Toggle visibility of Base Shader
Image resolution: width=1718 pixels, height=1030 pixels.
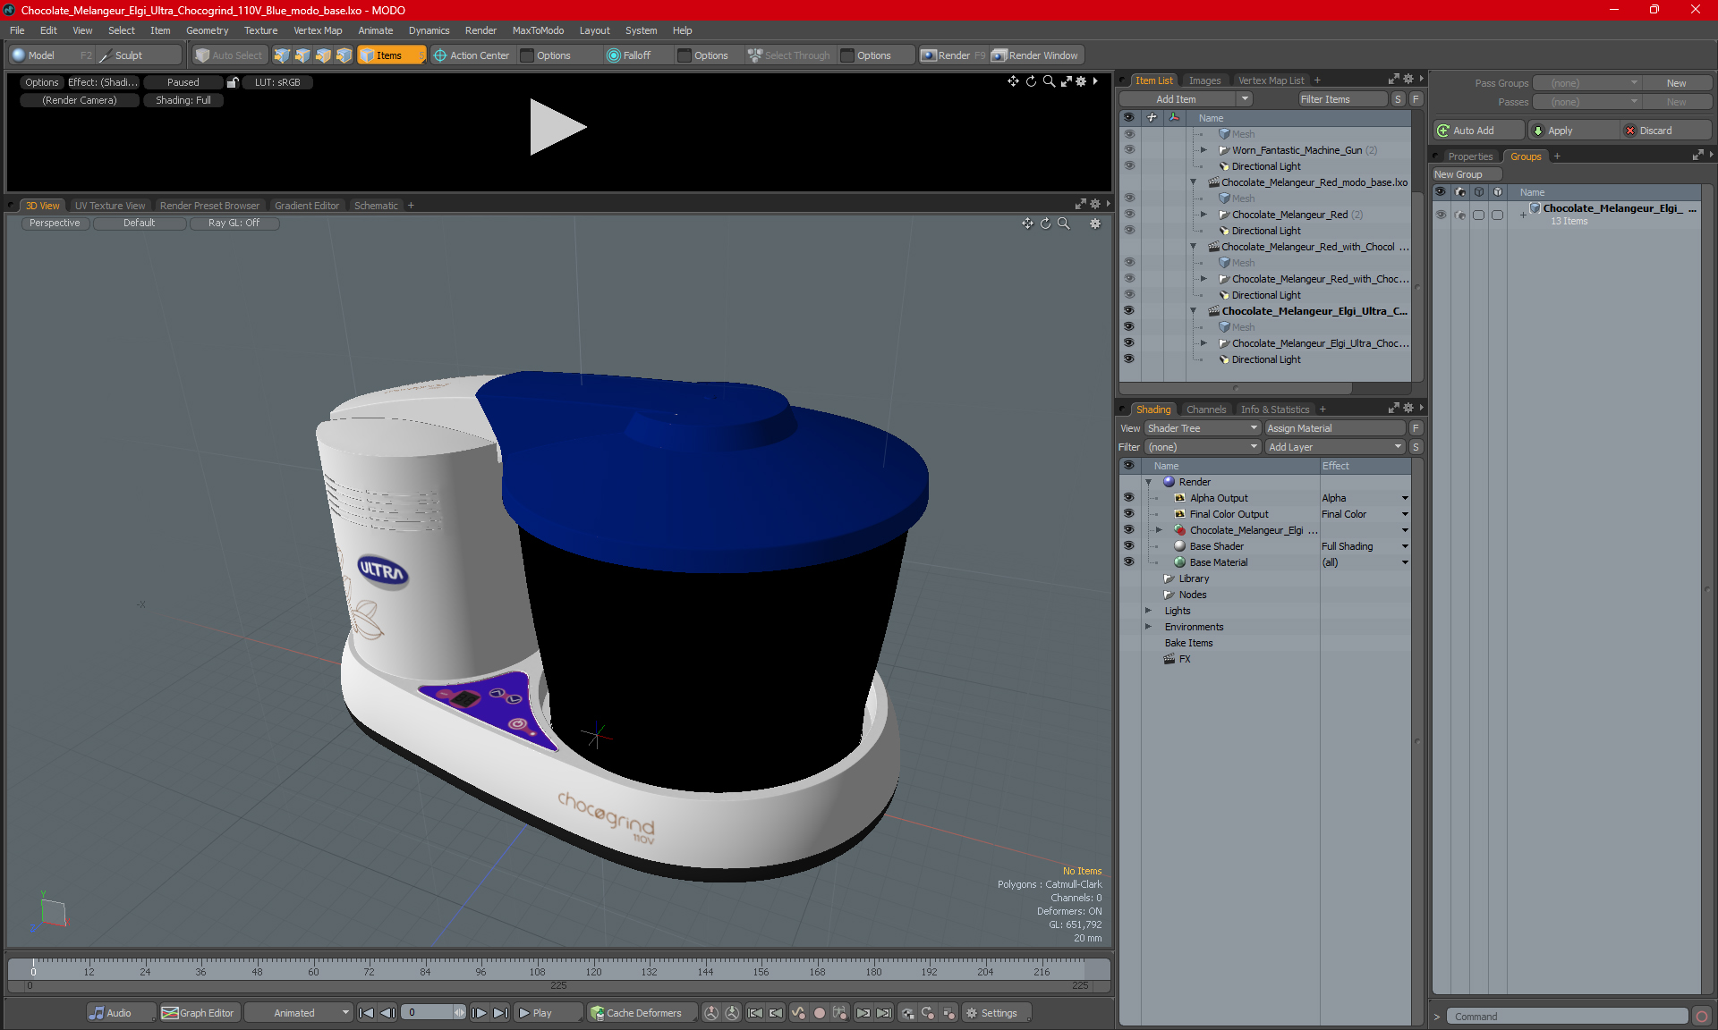pos(1129,546)
